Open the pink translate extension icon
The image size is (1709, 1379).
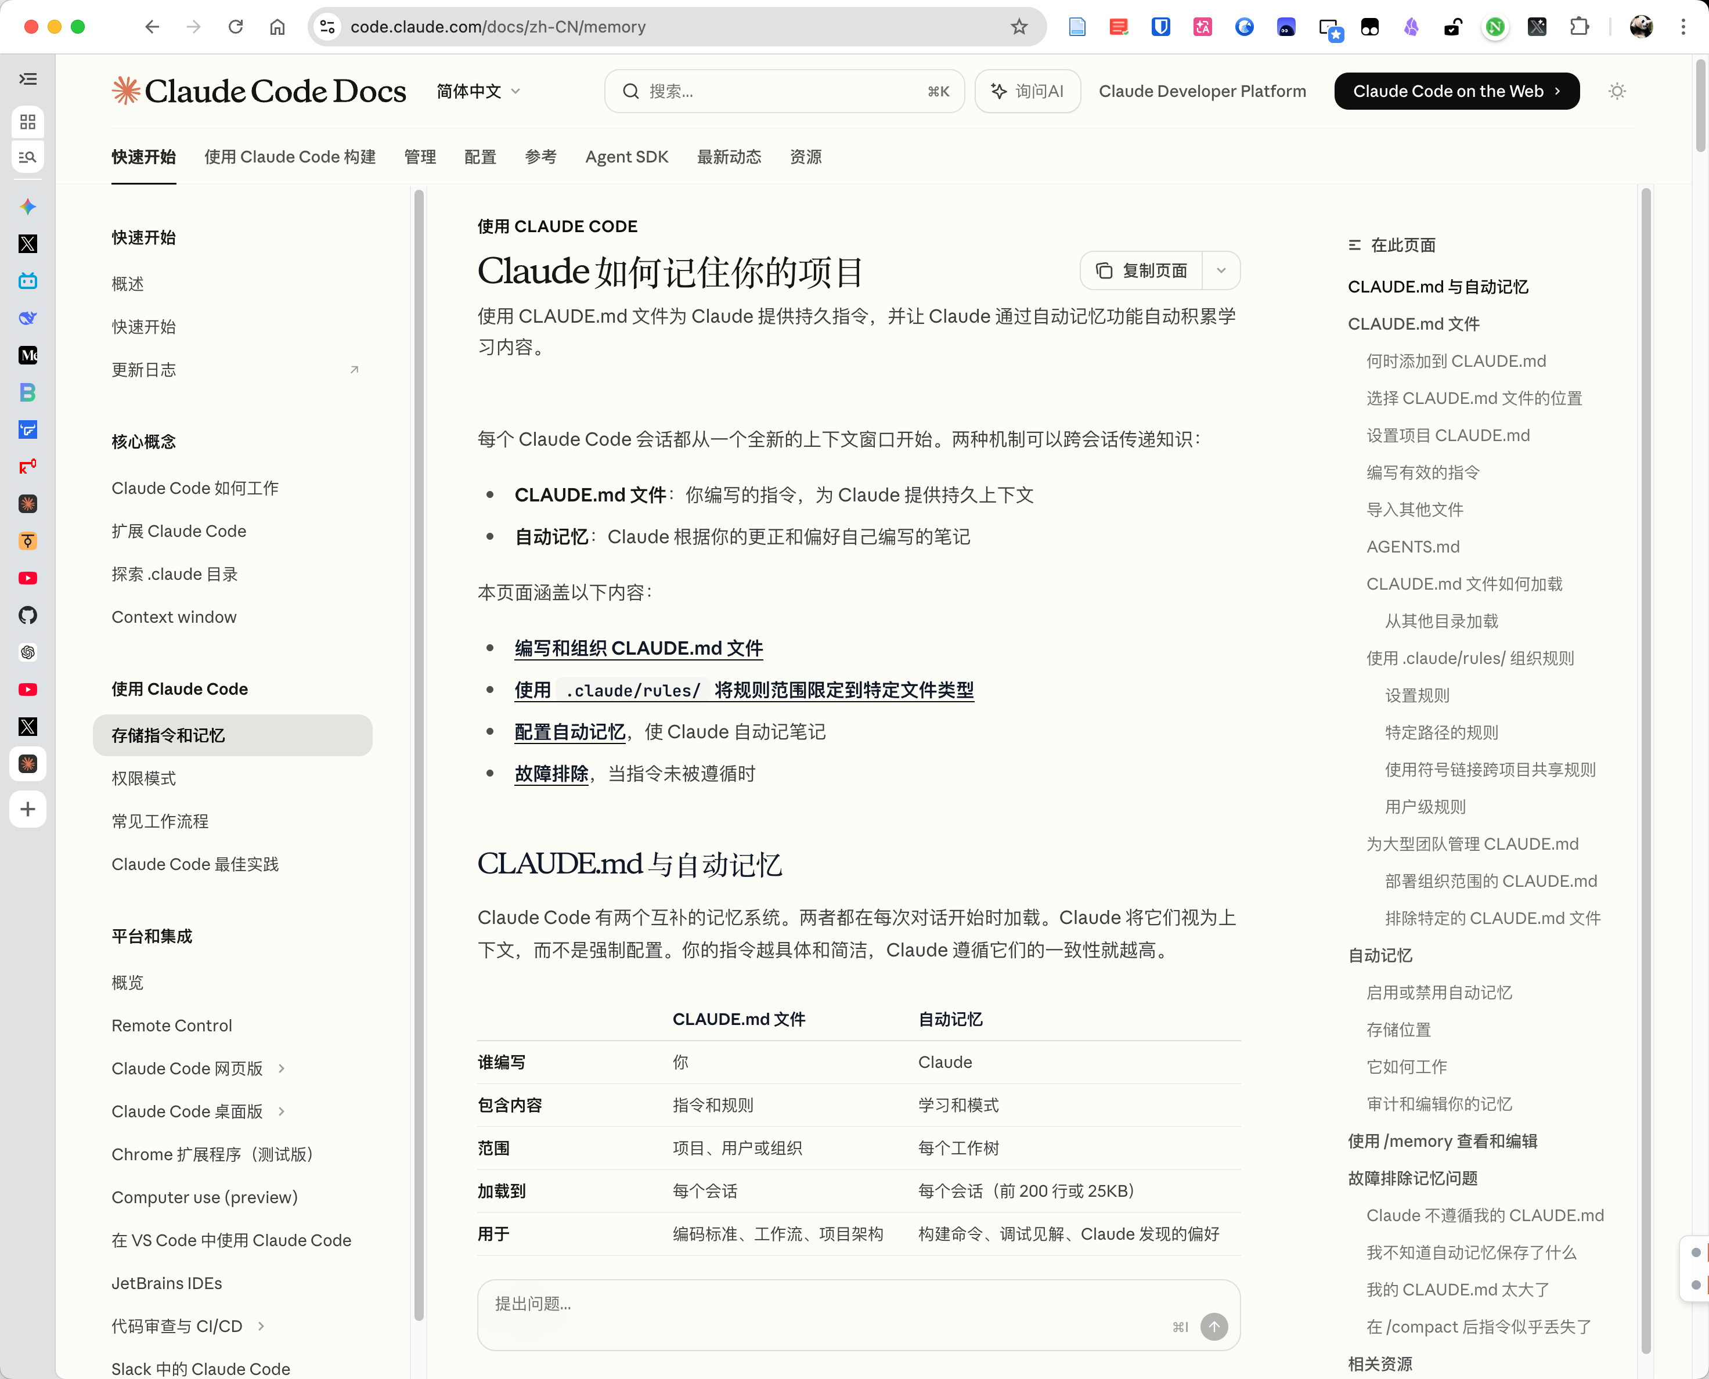coord(1202,27)
